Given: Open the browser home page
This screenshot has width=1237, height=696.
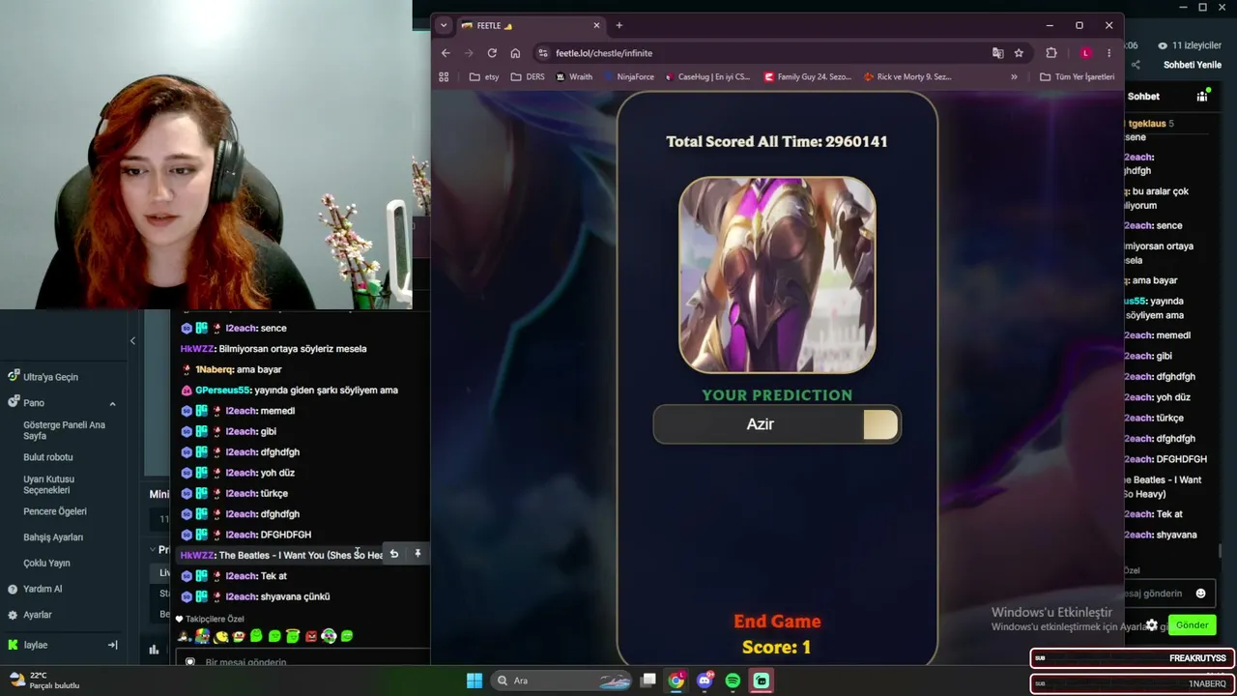Looking at the screenshot, I should 515,53.
